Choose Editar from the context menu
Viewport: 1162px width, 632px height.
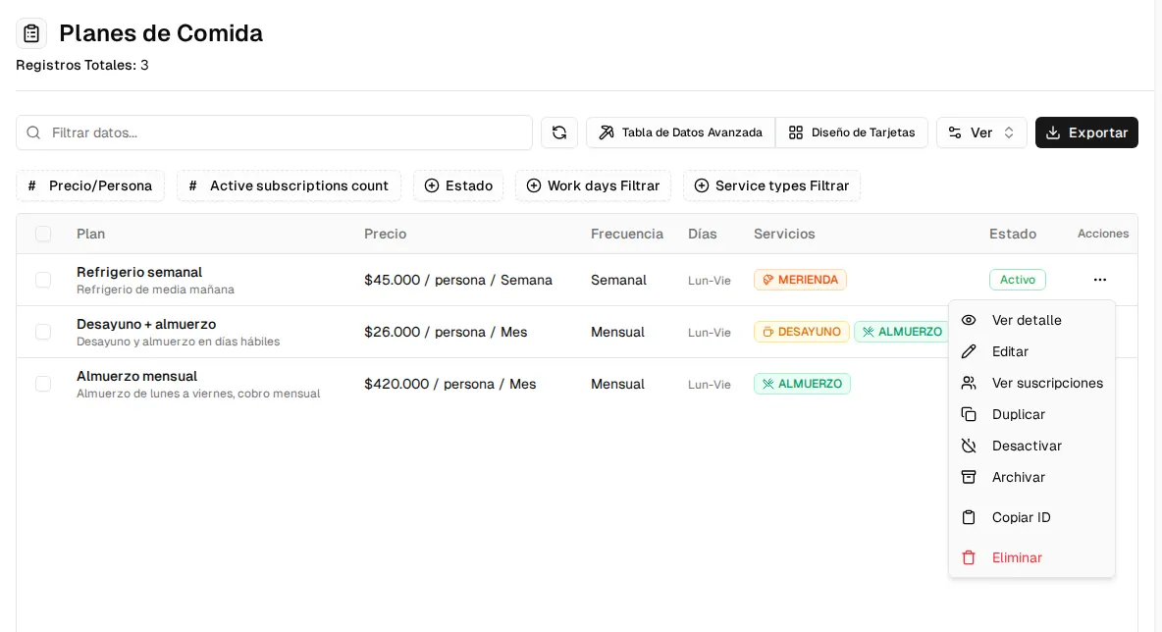[1031, 351]
